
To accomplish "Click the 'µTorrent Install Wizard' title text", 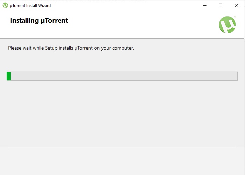I will pos(30,6).
